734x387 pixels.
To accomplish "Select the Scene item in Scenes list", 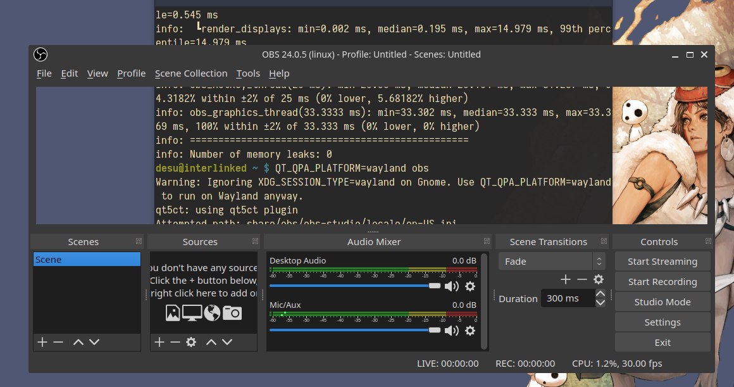I will click(x=87, y=260).
